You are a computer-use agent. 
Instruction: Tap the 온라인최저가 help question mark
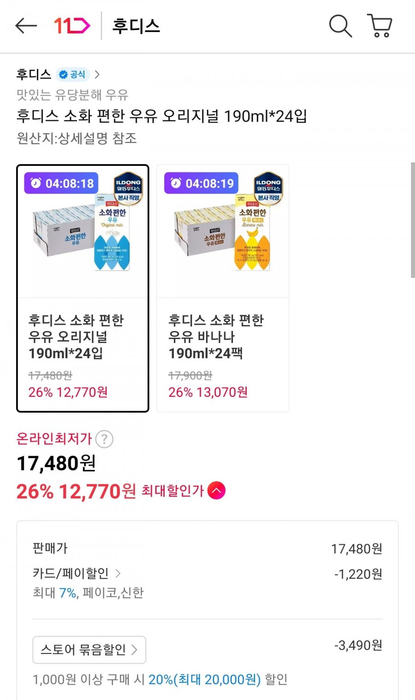[x=104, y=439]
